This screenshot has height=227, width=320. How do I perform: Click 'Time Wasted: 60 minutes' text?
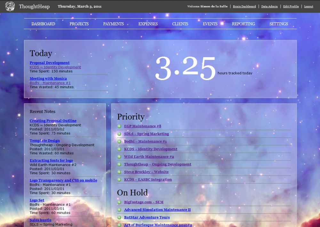tap(52, 153)
